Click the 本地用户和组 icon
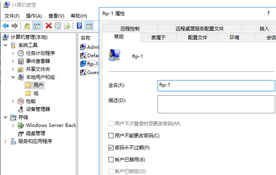The width and height of the screenshot is (276, 175). pos(20,77)
